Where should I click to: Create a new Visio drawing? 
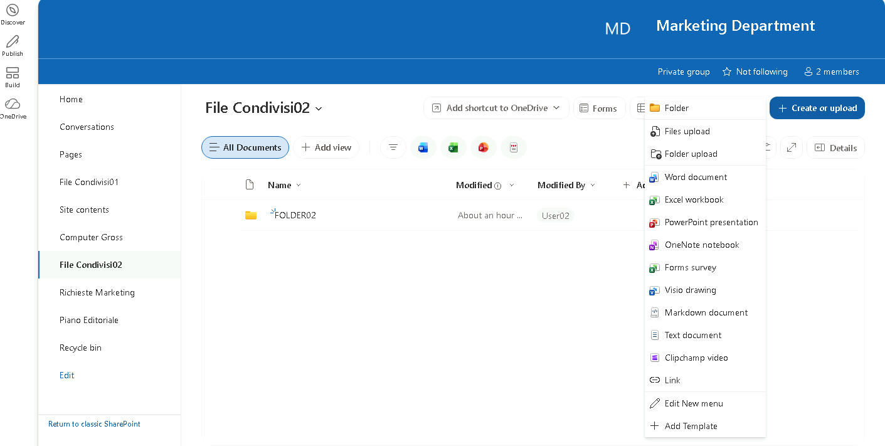(x=705, y=290)
